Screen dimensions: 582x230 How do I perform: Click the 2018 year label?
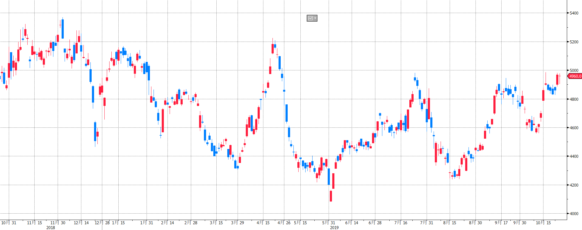(x=51, y=228)
